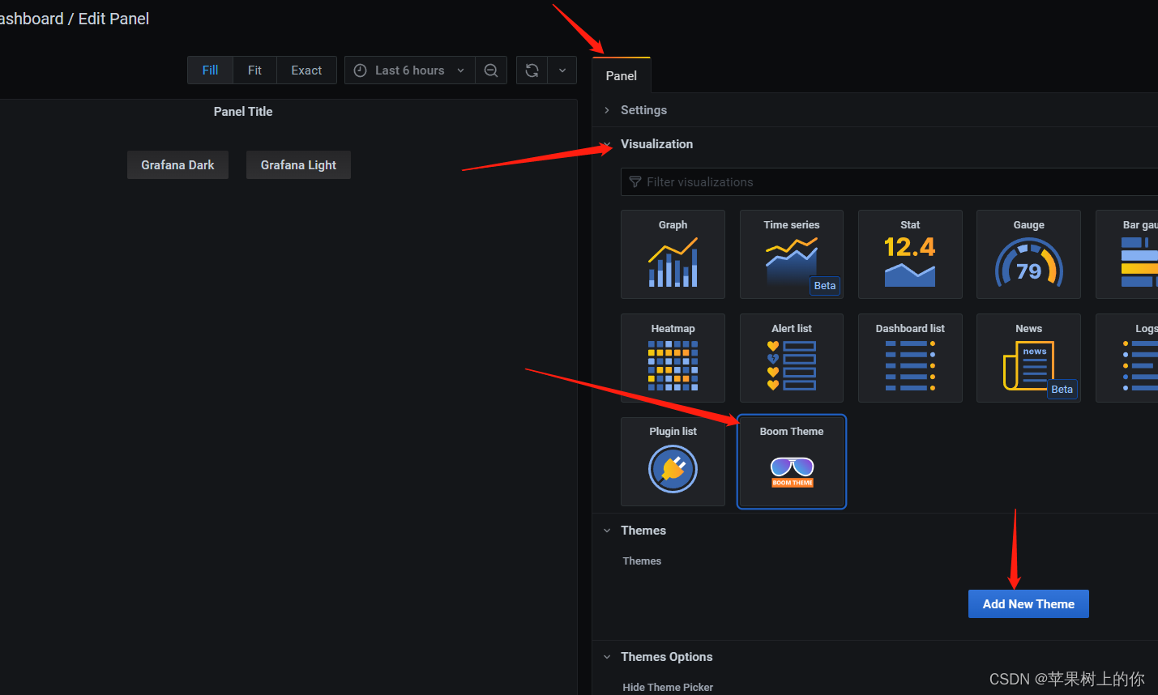Click the Hide Theme Picker label
This screenshot has height=695, width=1158.
668,687
